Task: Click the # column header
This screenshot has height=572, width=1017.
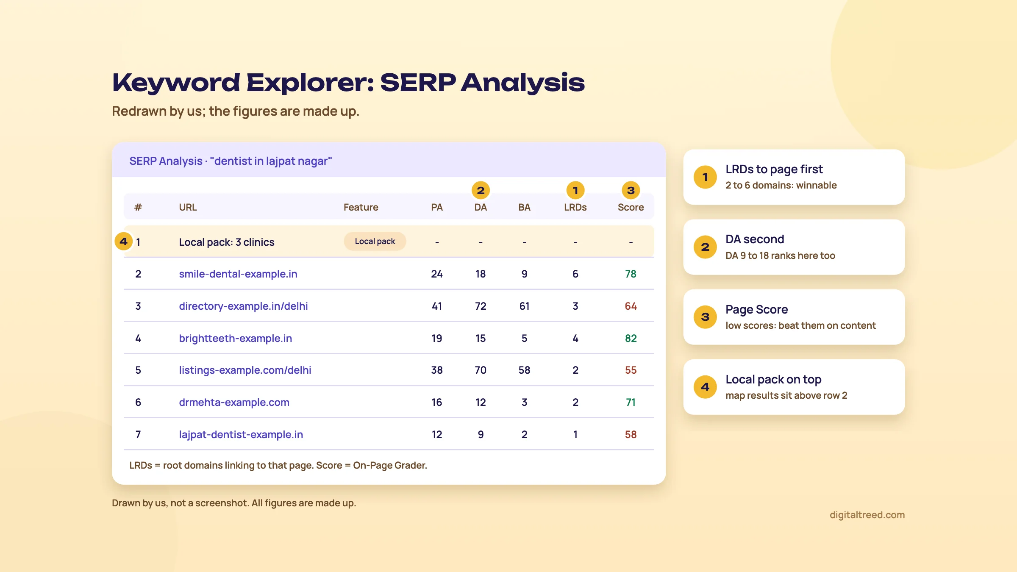Action: click(138, 207)
